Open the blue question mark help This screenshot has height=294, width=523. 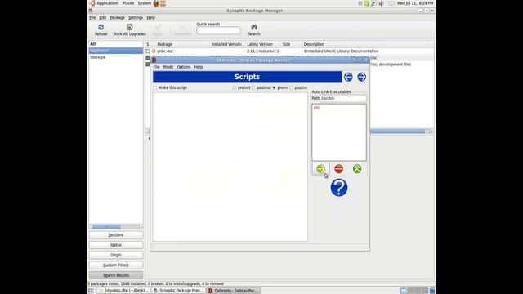click(x=339, y=187)
